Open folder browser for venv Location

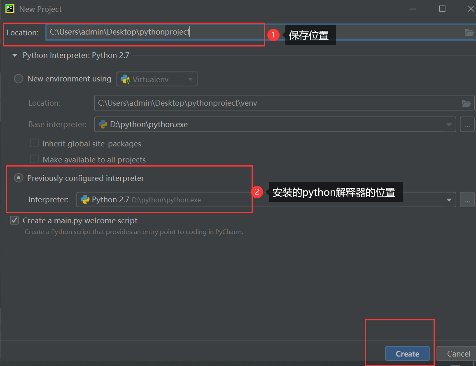466,103
